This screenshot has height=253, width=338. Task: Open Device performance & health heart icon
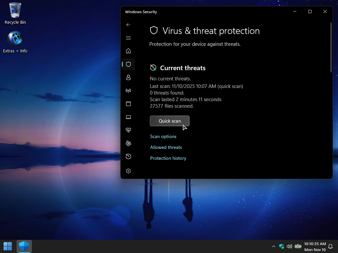click(x=128, y=130)
